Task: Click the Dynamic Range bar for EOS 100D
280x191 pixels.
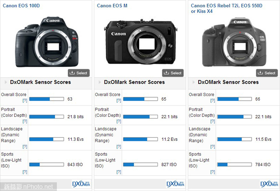Action: tap(47, 139)
